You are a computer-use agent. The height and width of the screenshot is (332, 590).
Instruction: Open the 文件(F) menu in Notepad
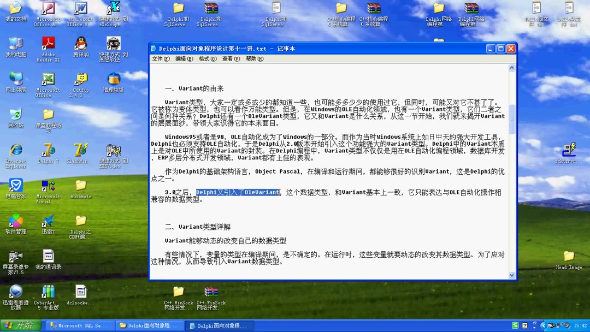pyautogui.click(x=159, y=58)
